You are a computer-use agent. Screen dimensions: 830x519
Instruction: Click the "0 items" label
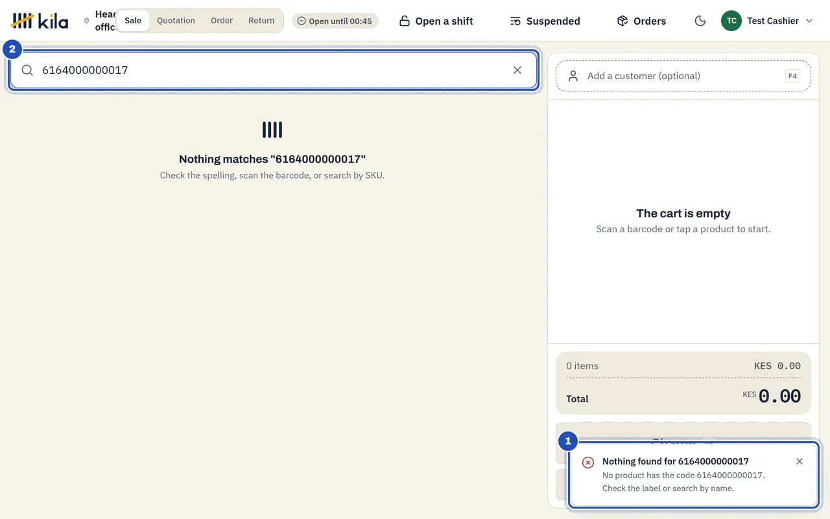(582, 366)
